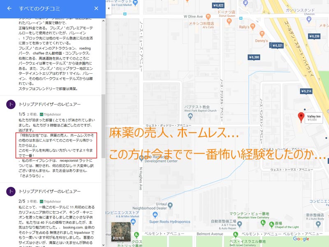Image resolution: width=329 pixels, height=247 pixels.
Task: Click the 1/5 rating text
Action: coord(22,114)
